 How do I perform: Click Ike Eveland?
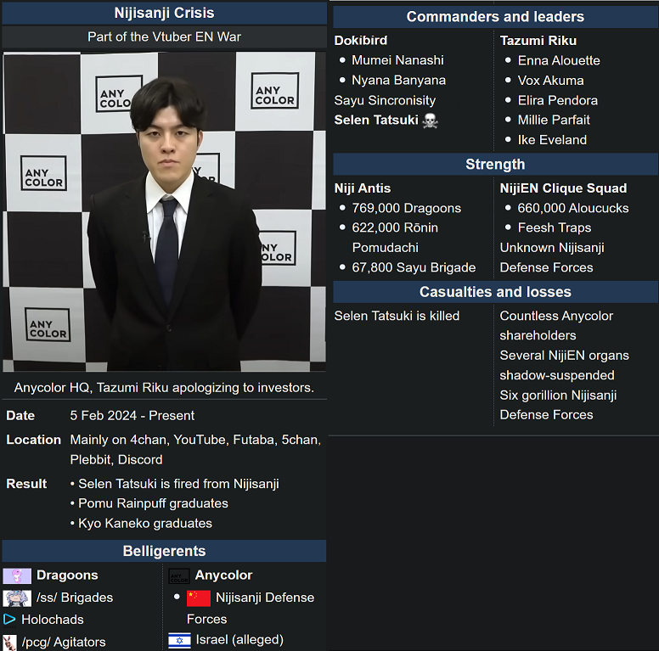[x=552, y=140]
